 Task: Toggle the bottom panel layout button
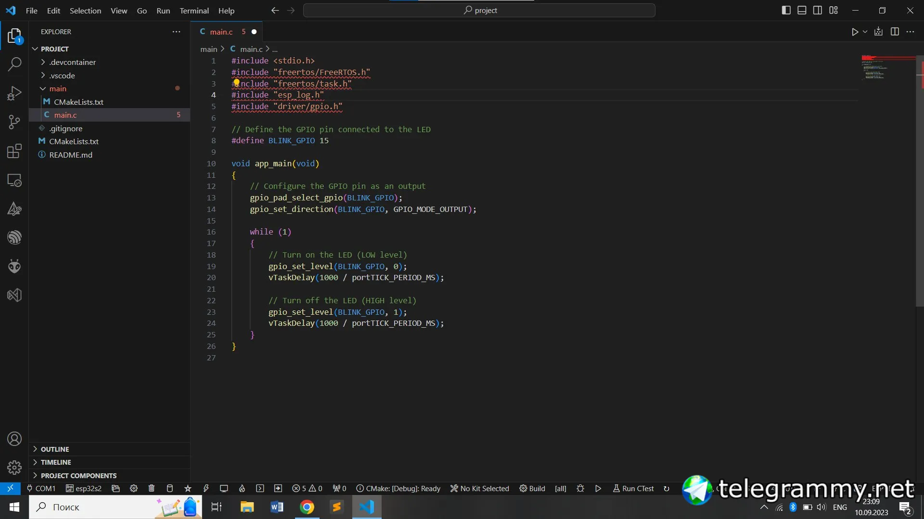pyautogui.click(x=802, y=10)
